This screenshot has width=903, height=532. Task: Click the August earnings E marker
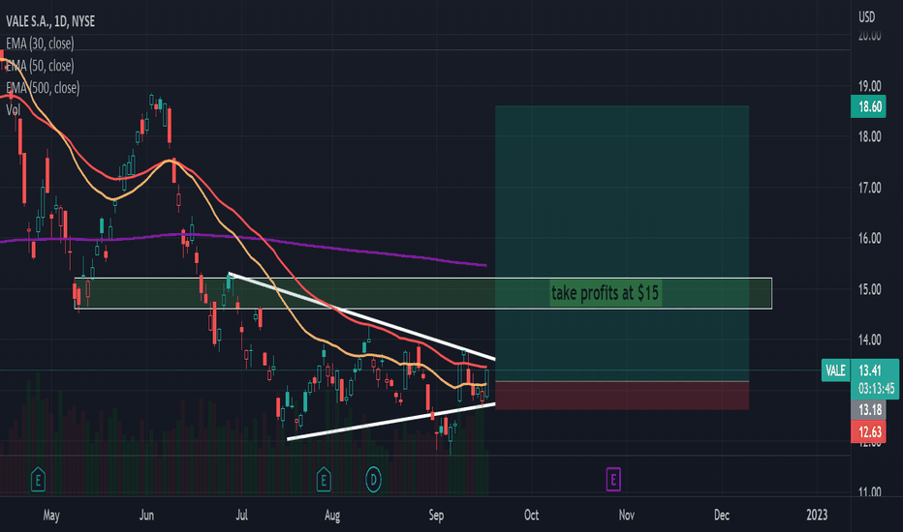(324, 479)
